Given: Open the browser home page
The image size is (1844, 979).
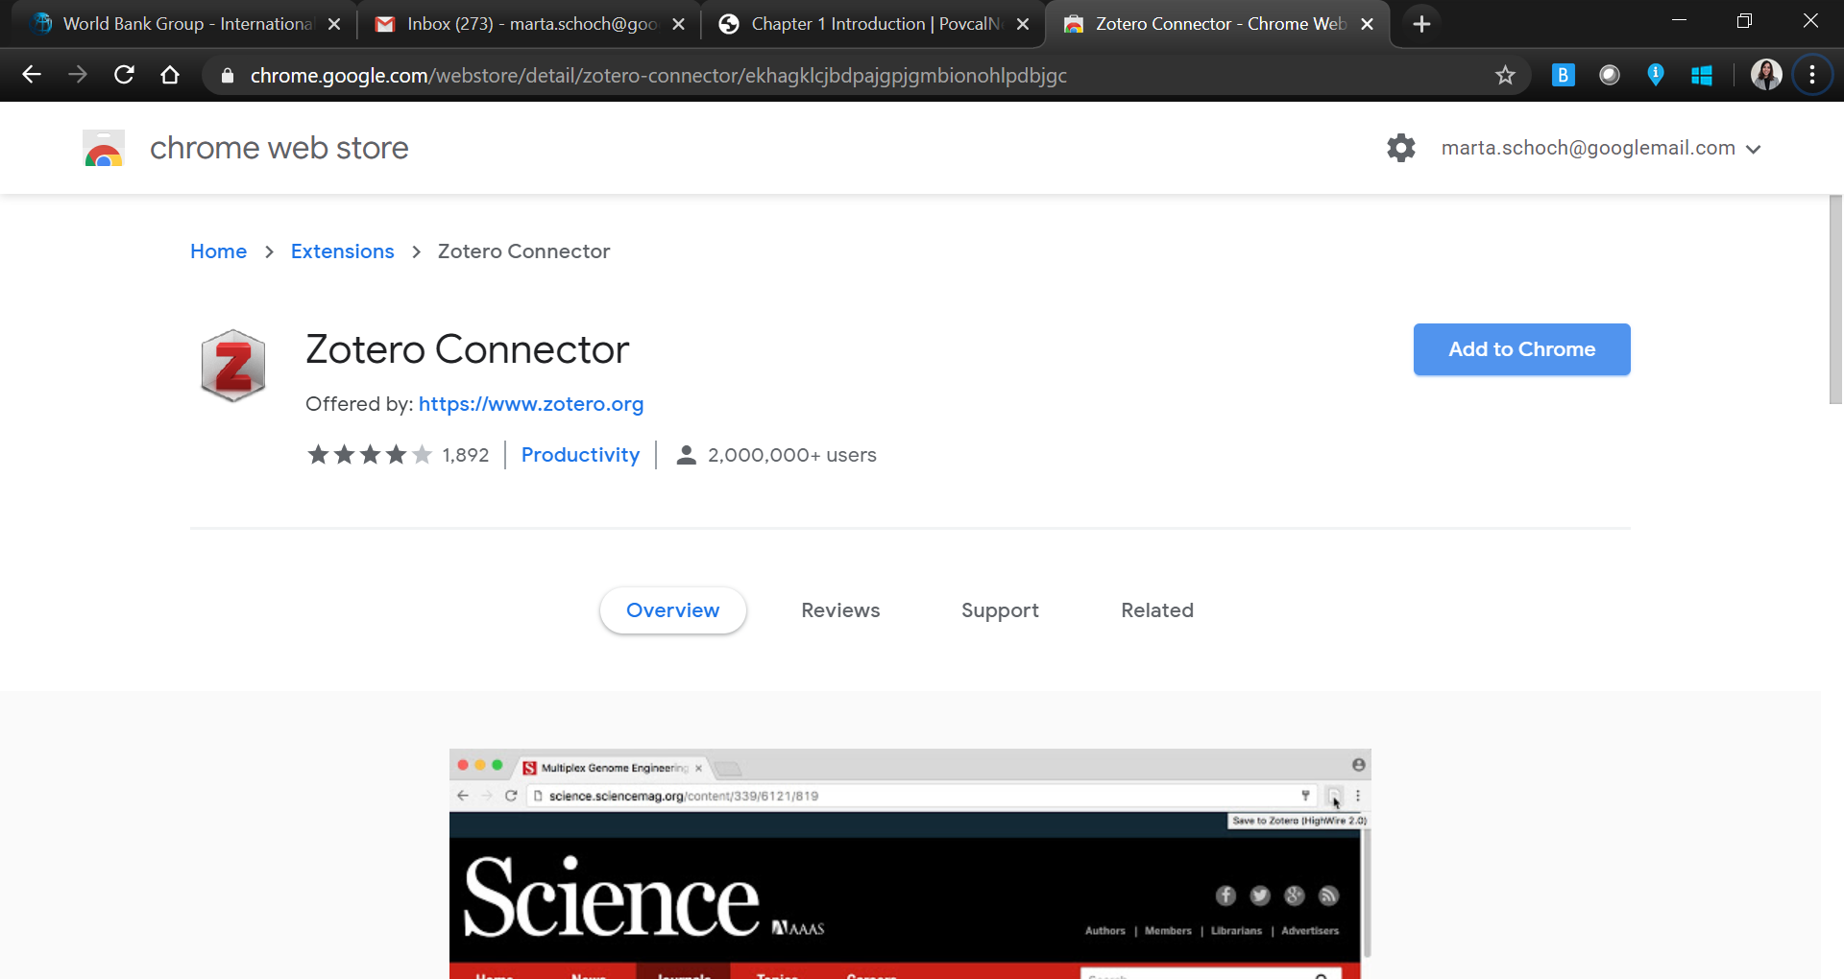Looking at the screenshot, I should [170, 75].
